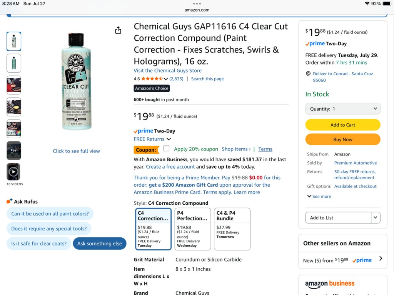
Task: Open the Quantity dropdown
Action: coord(343,109)
